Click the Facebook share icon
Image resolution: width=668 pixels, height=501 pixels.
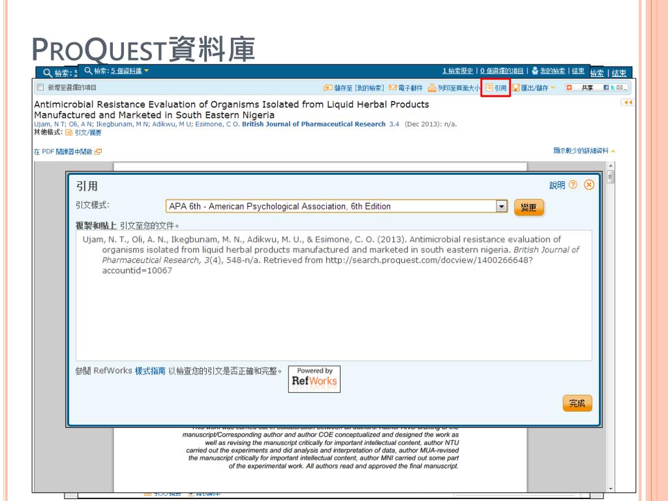tap(606, 88)
